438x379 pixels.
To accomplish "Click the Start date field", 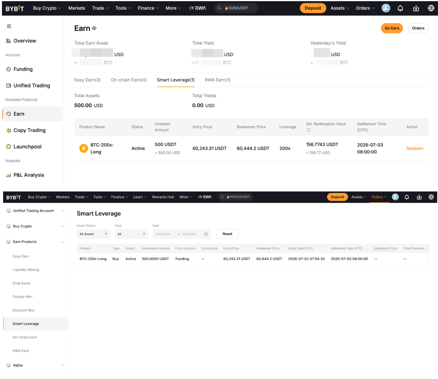I will click(163, 234).
